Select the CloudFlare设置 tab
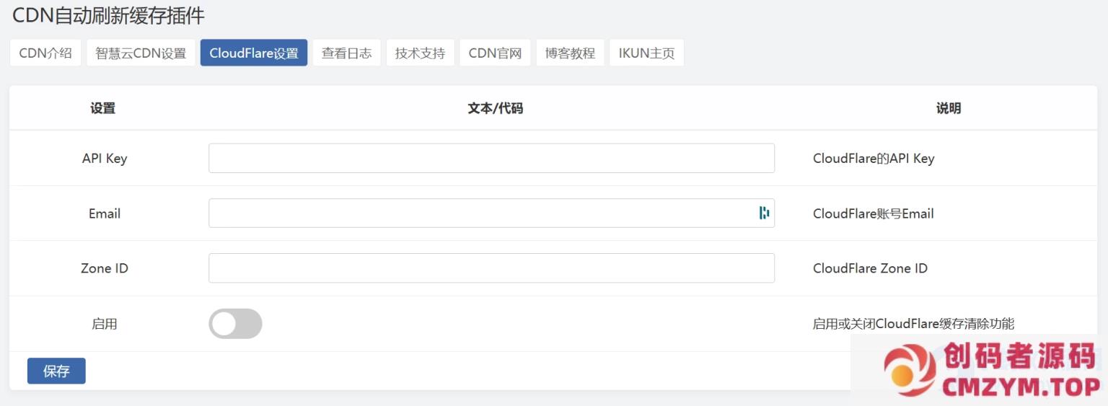This screenshot has height=406, width=1108. click(254, 53)
